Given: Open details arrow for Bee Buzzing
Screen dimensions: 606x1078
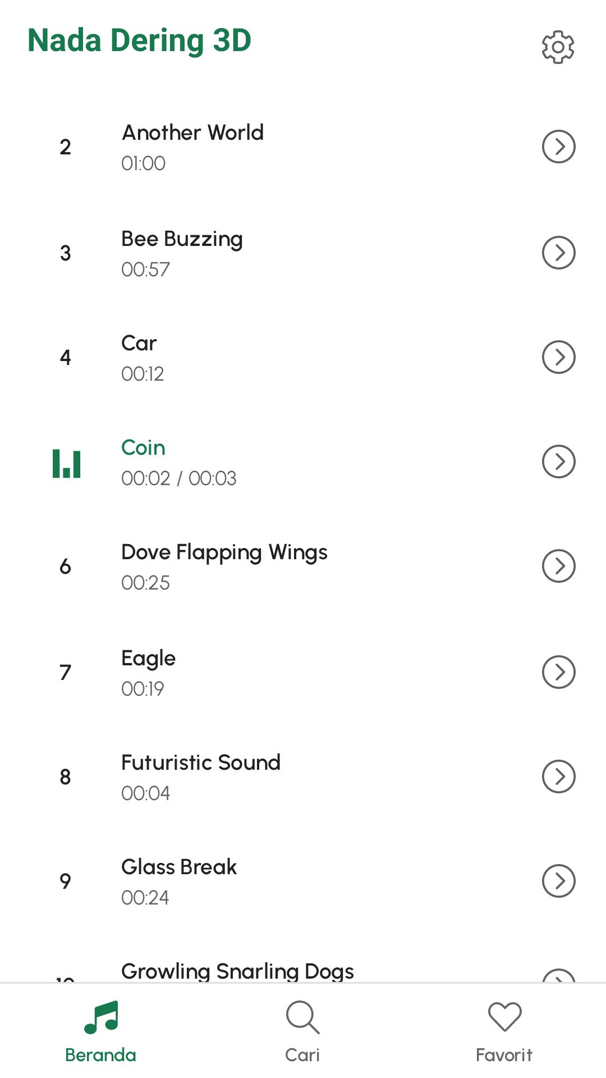Looking at the screenshot, I should (x=558, y=253).
